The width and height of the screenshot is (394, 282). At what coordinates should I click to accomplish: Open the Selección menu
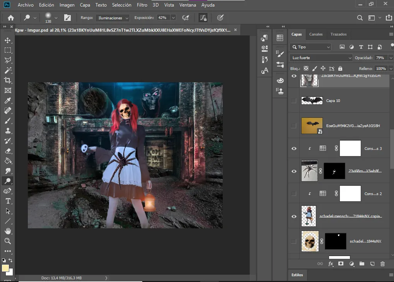[x=122, y=5]
